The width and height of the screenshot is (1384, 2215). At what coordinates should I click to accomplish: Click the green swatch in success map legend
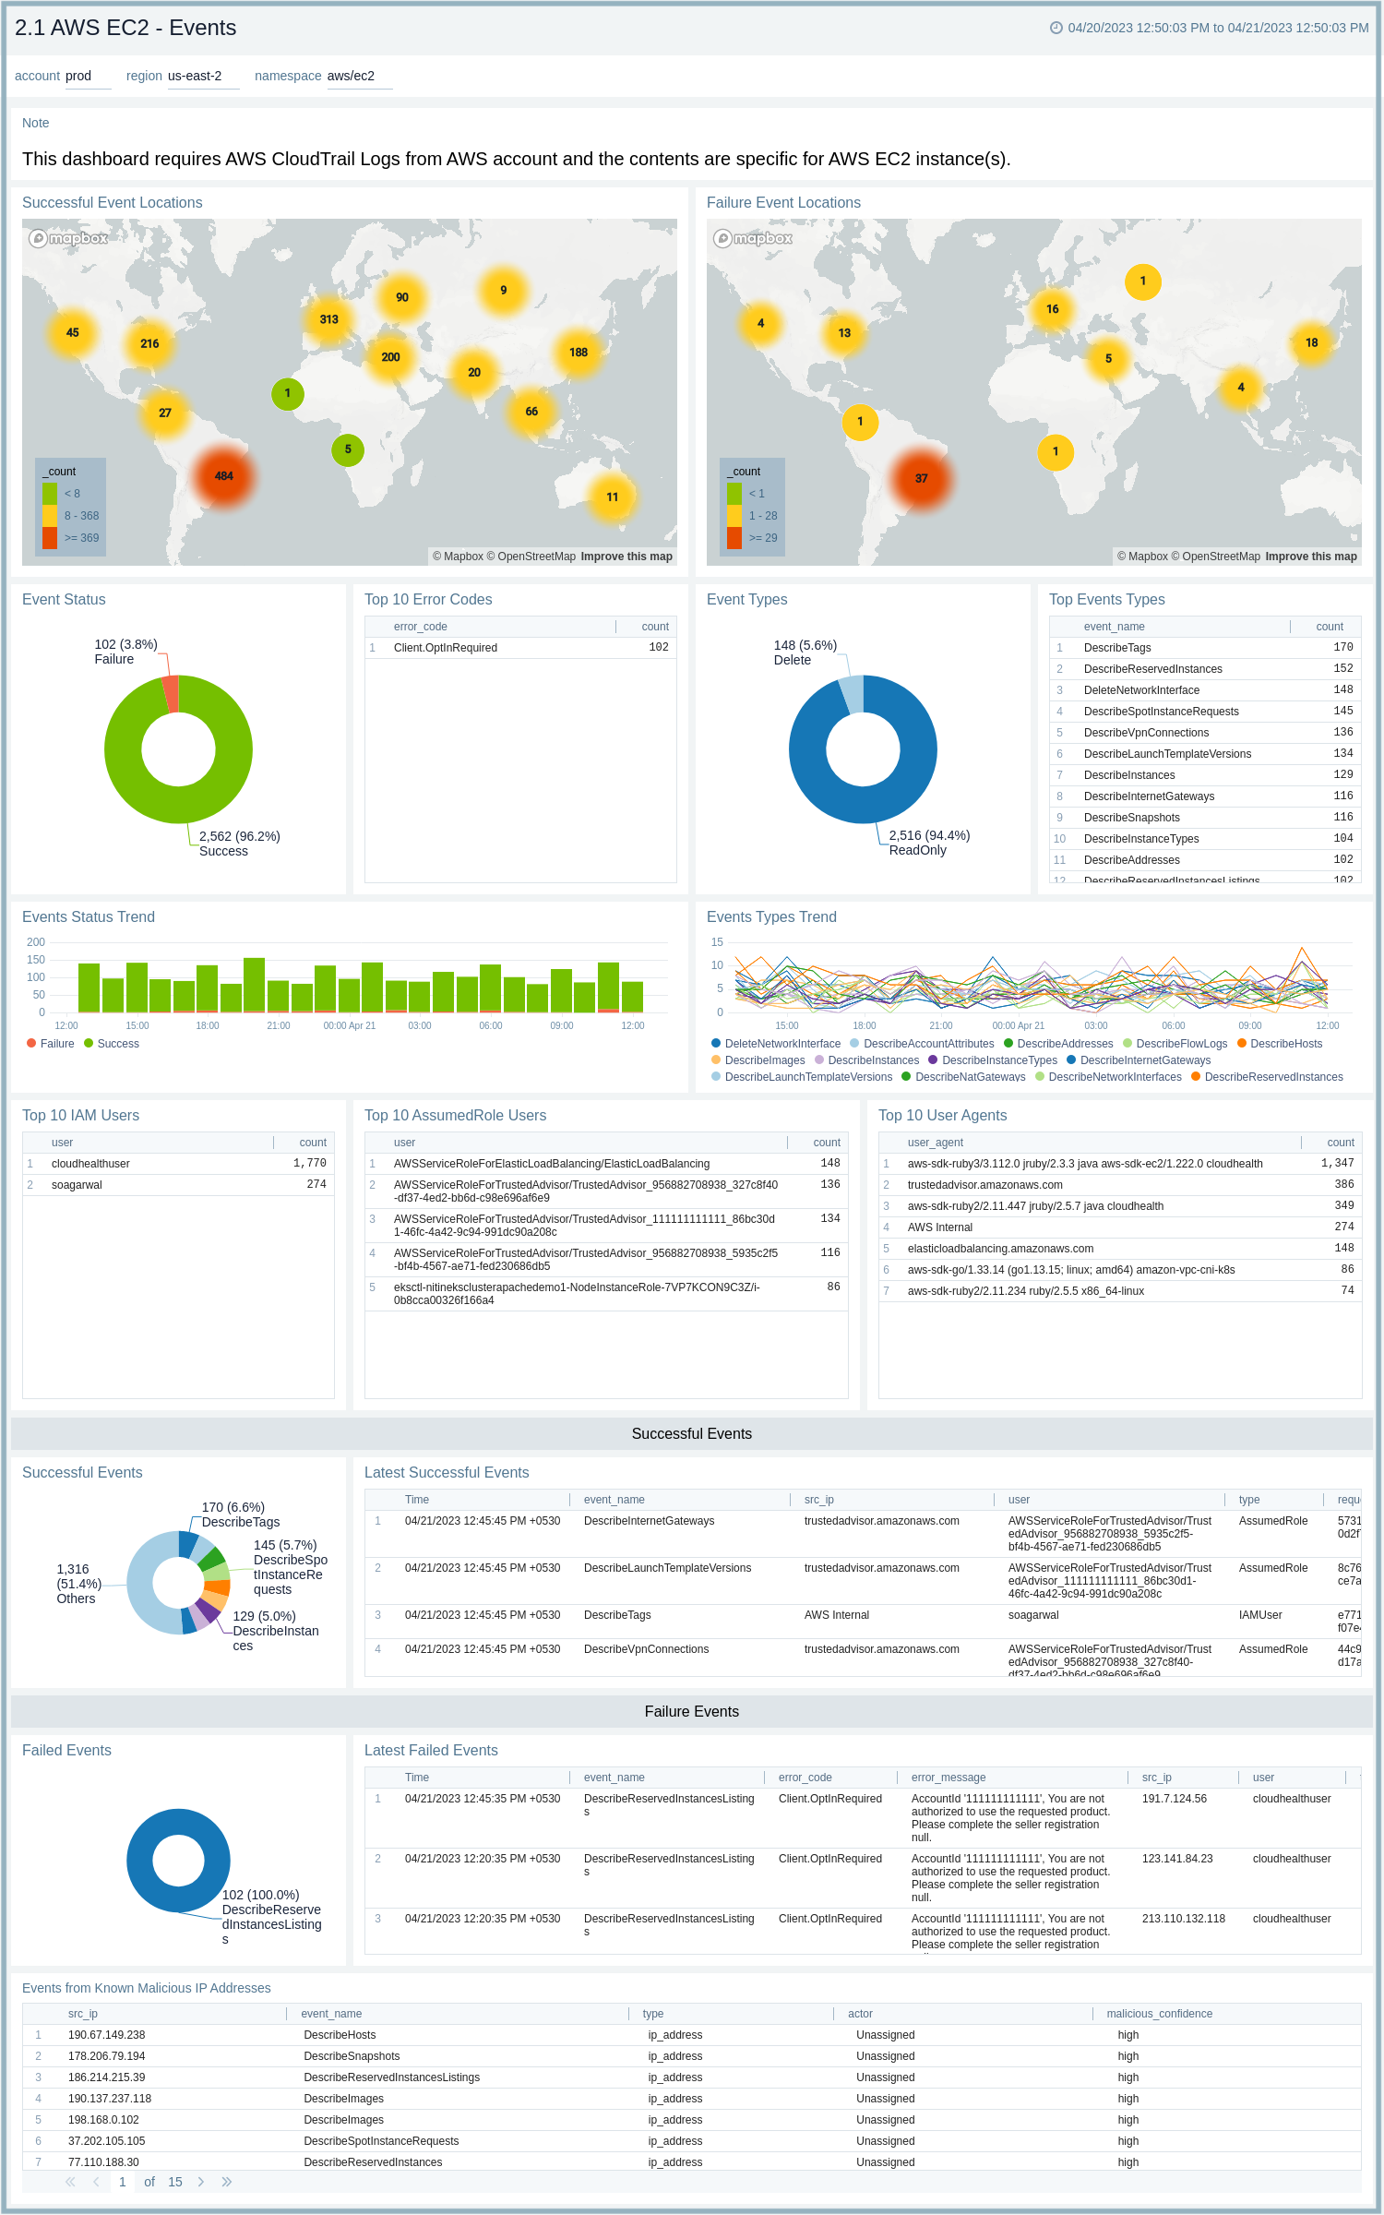(x=50, y=494)
